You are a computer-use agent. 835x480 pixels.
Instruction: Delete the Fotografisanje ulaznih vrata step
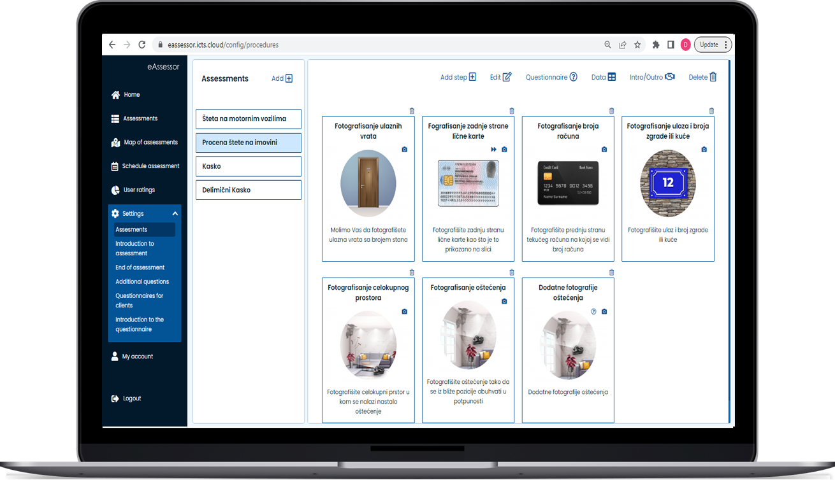[412, 111]
